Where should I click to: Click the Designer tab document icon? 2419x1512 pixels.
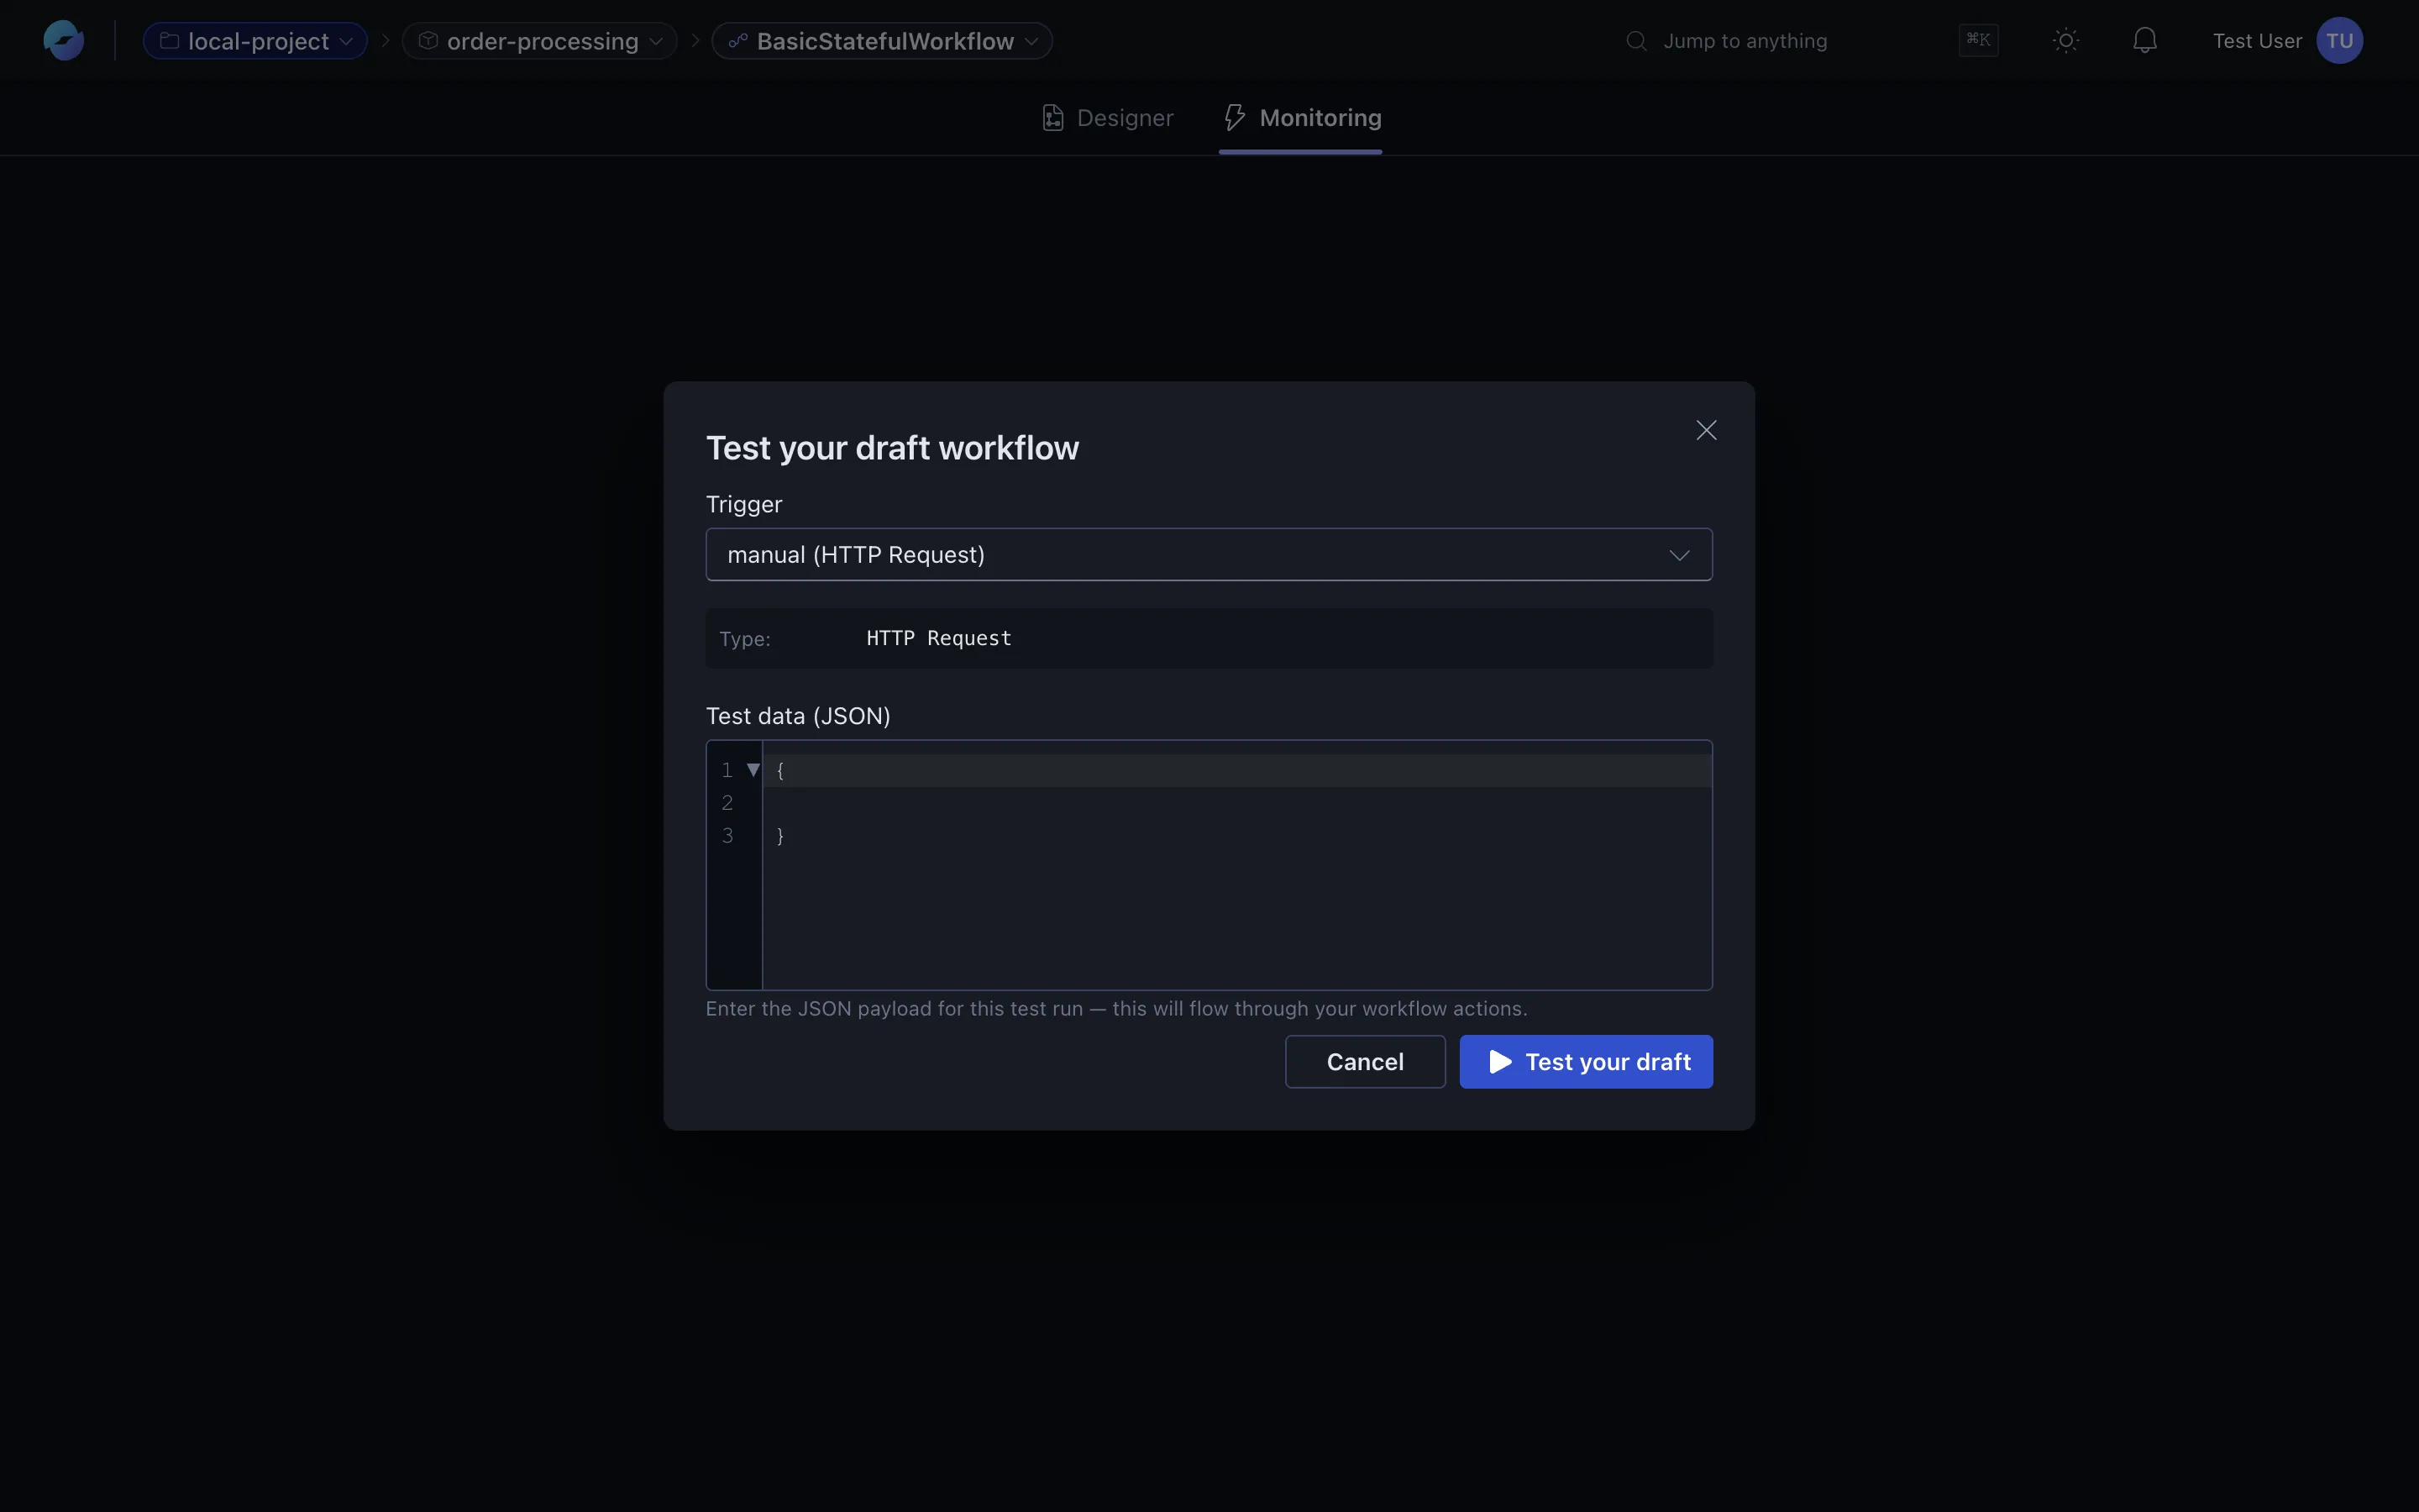[x=1052, y=118]
